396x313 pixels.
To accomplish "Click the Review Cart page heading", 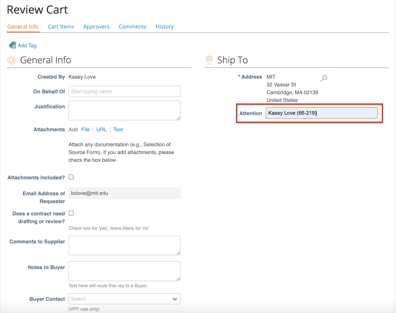I will coord(37,10).
